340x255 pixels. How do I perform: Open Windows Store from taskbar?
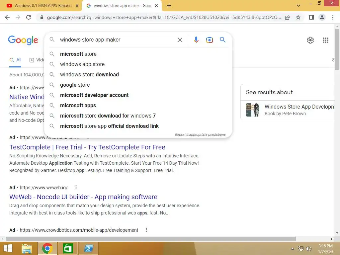point(68,248)
